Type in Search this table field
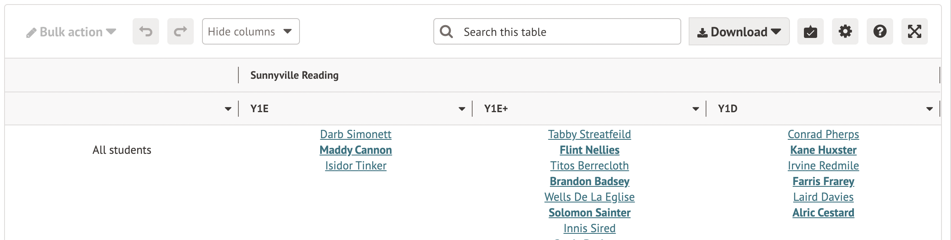The height and width of the screenshot is (240, 951). pyautogui.click(x=566, y=32)
